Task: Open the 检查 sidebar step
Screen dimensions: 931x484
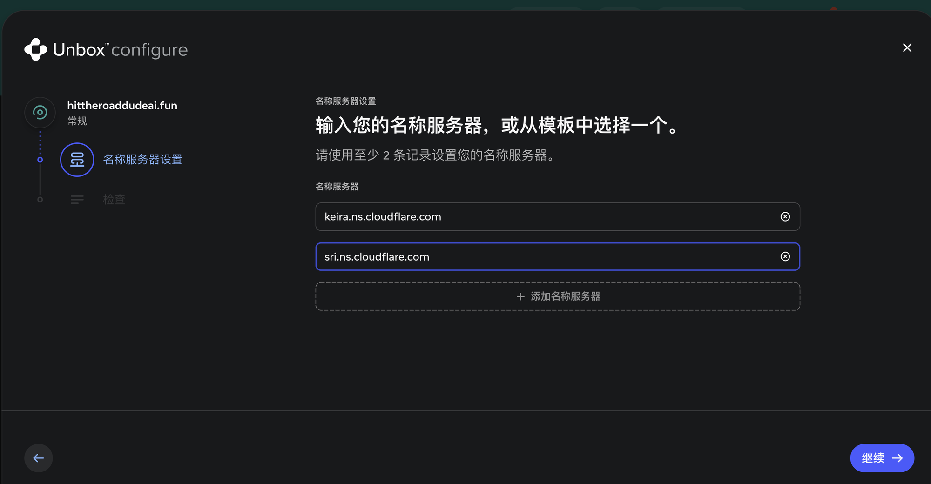Action: coord(114,200)
